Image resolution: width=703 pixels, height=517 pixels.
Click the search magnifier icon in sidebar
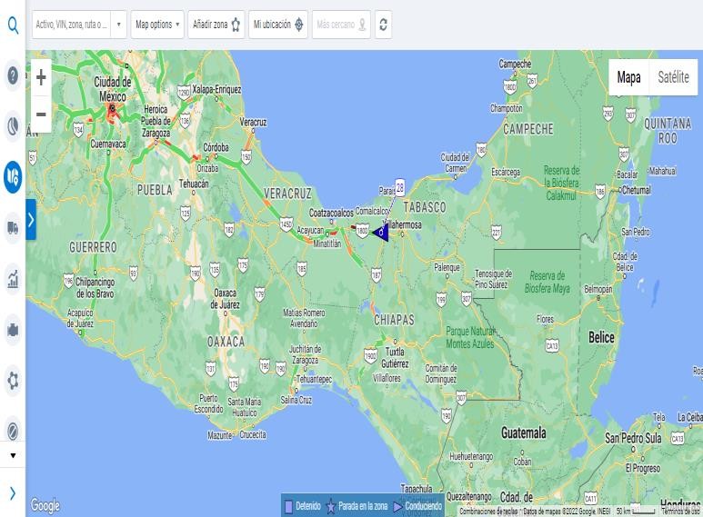click(13, 25)
